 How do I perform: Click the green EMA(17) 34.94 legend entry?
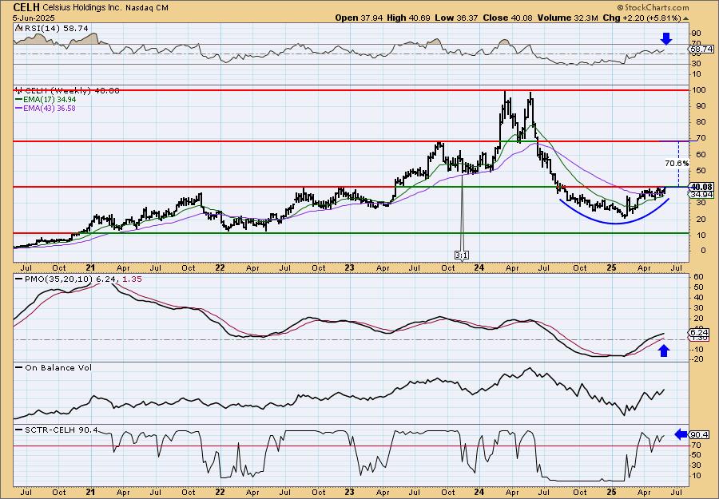coord(46,100)
